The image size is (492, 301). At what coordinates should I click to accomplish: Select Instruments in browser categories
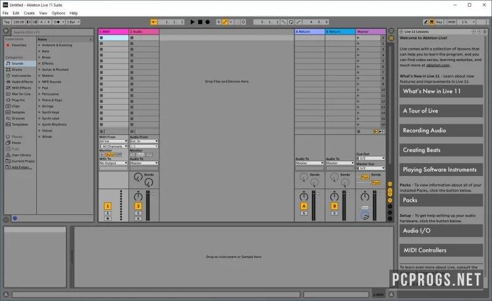pyautogui.click(x=22, y=76)
